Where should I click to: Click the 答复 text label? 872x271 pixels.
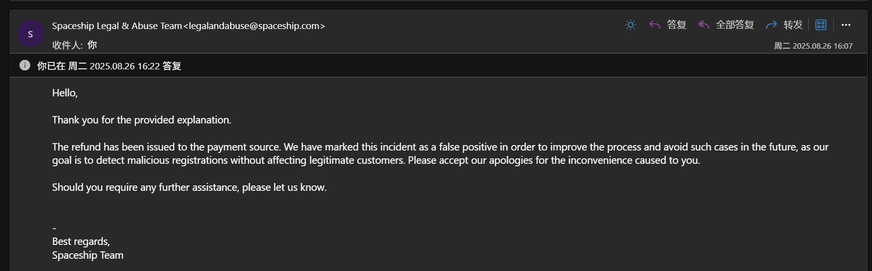(676, 25)
